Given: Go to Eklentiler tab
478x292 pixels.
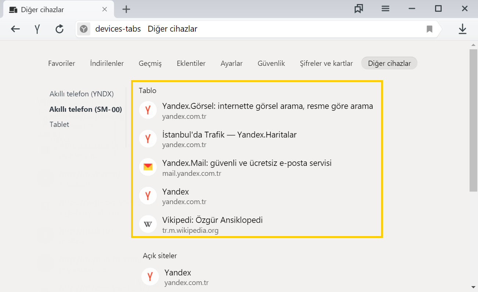Looking at the screenshot, I should click(x=191, y=63).
